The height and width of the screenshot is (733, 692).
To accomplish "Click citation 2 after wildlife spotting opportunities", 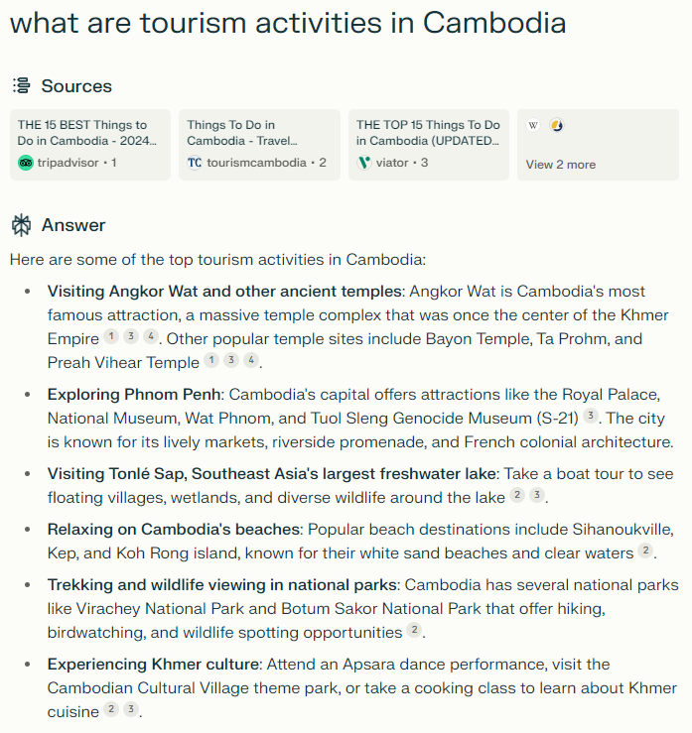I will tap(414, 631).
